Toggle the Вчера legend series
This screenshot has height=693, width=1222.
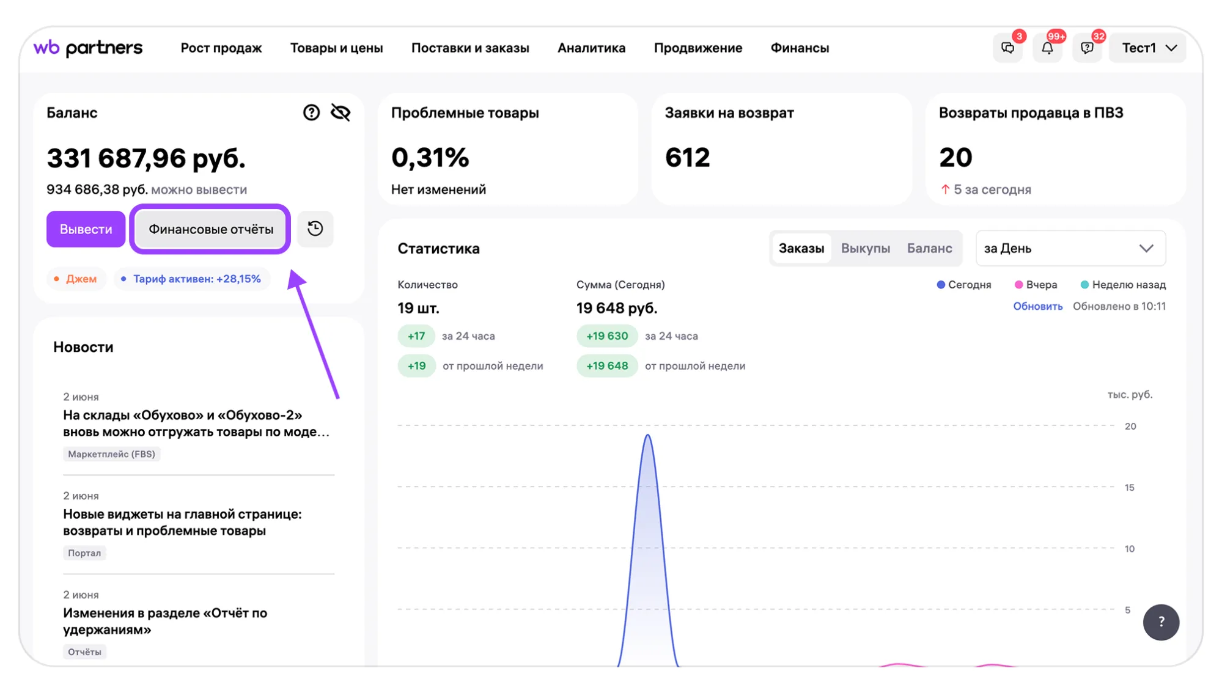1036,285
